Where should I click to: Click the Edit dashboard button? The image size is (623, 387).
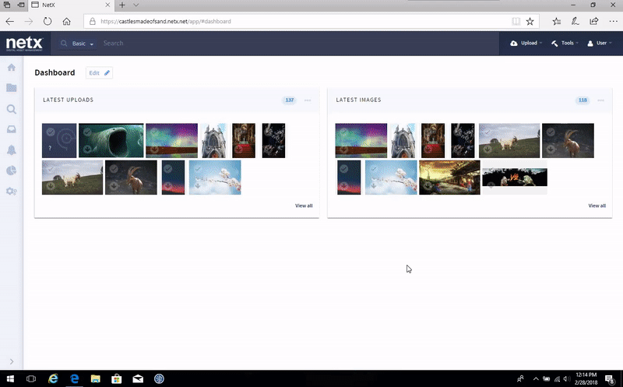pyautogui.click(x=99, y=72)
